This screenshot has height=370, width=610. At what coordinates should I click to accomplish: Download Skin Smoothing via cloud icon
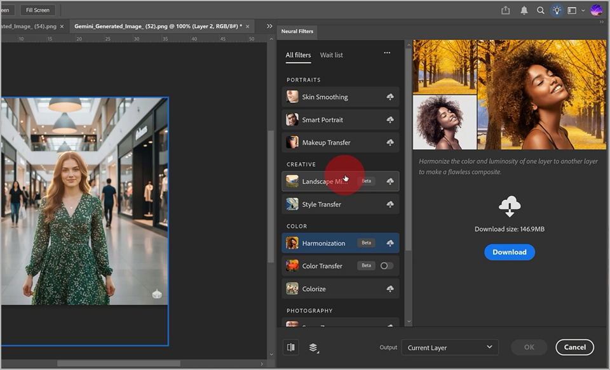click(x=390, y=96)
